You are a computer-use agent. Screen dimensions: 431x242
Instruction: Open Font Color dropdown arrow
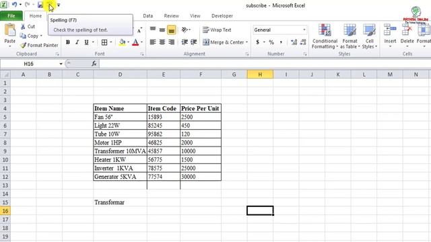pyautogui.click(x=142, y=42)
